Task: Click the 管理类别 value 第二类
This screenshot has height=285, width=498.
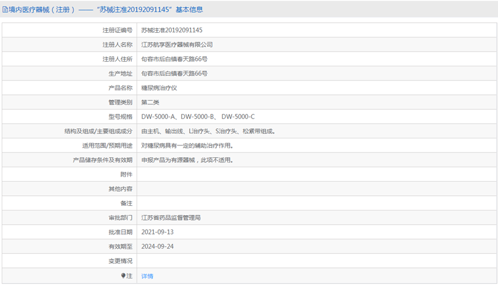Action: 150,102
